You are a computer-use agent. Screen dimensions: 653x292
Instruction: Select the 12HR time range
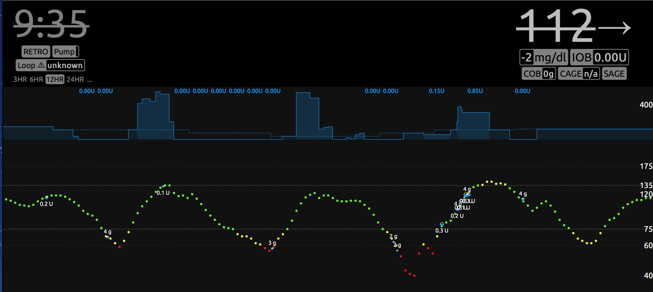click(x=55, y=79)
